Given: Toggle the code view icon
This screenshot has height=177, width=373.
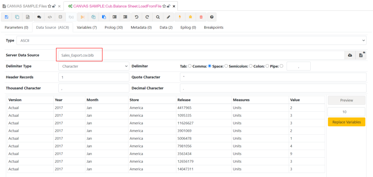Looking at the screenshot, I should click(50, 17).
